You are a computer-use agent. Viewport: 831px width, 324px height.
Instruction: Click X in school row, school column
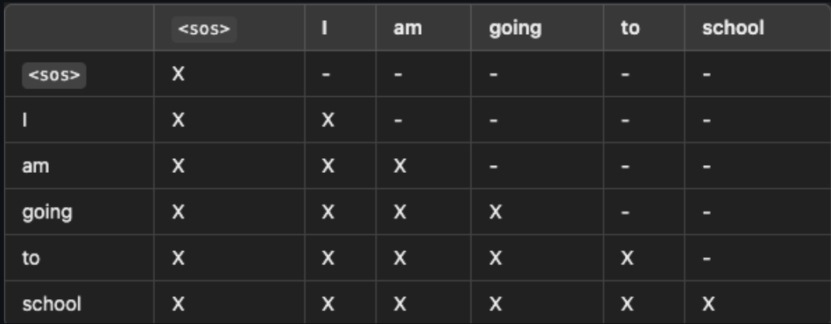[709, 304]
